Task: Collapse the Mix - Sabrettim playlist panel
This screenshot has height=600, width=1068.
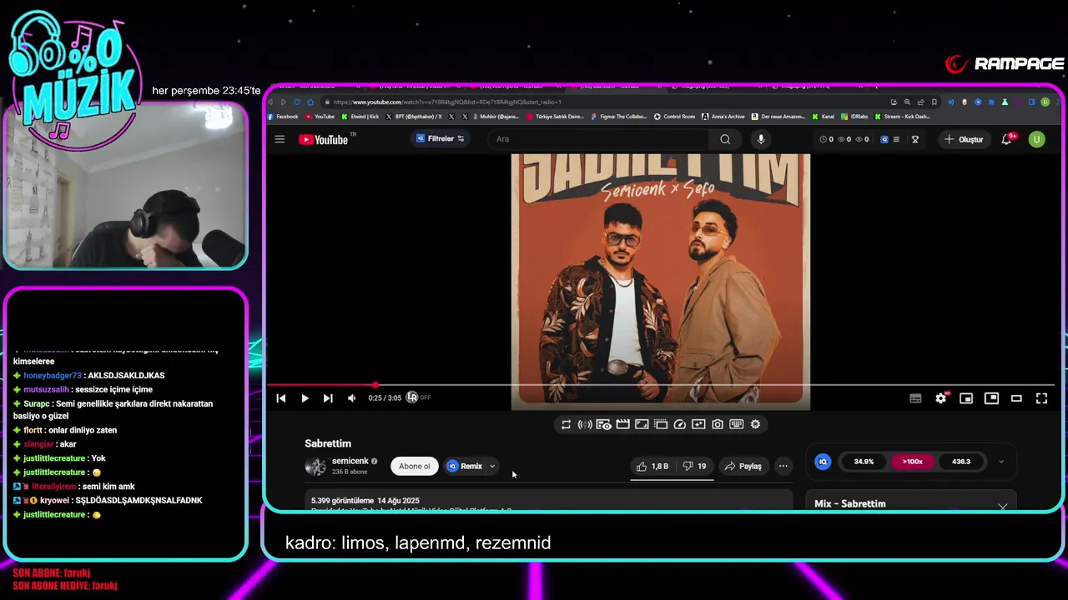Action: (x=1002, y=505)
